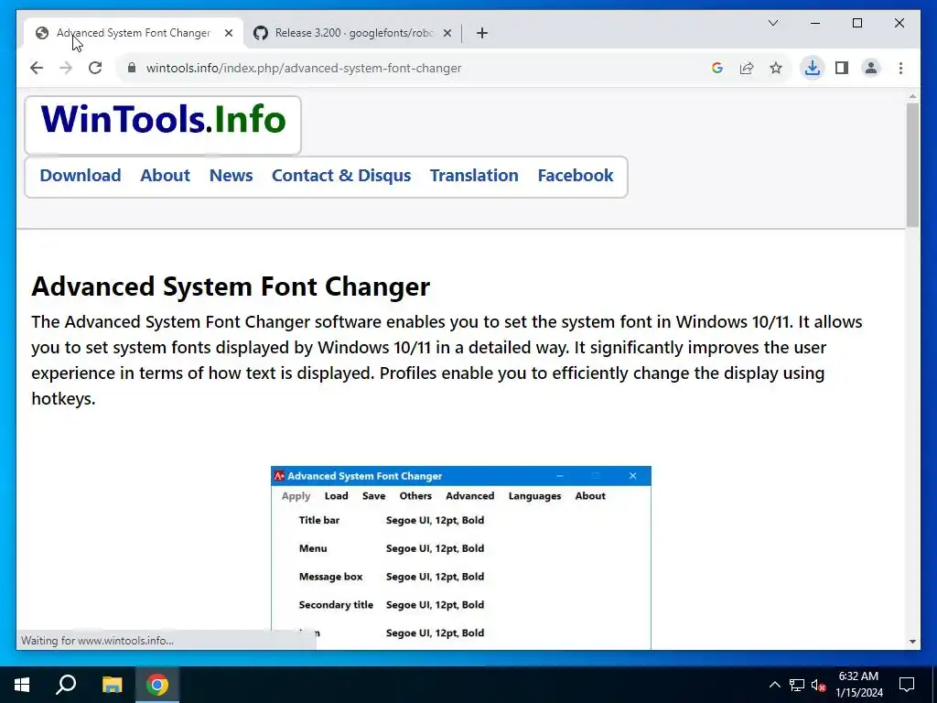937x703 pixels.
Task: Click Load in the screenshot menu
Action: tap(336, 496)
